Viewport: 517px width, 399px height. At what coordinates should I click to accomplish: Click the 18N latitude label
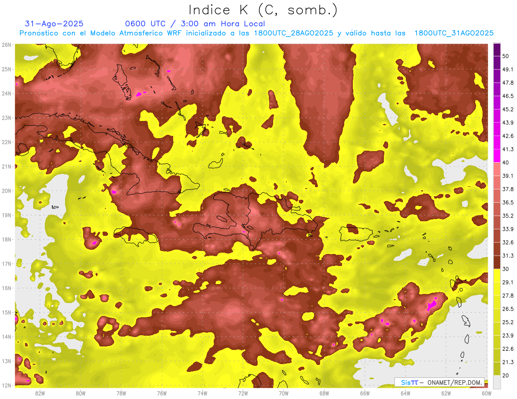pyautogui.click(x=6, y=239)
